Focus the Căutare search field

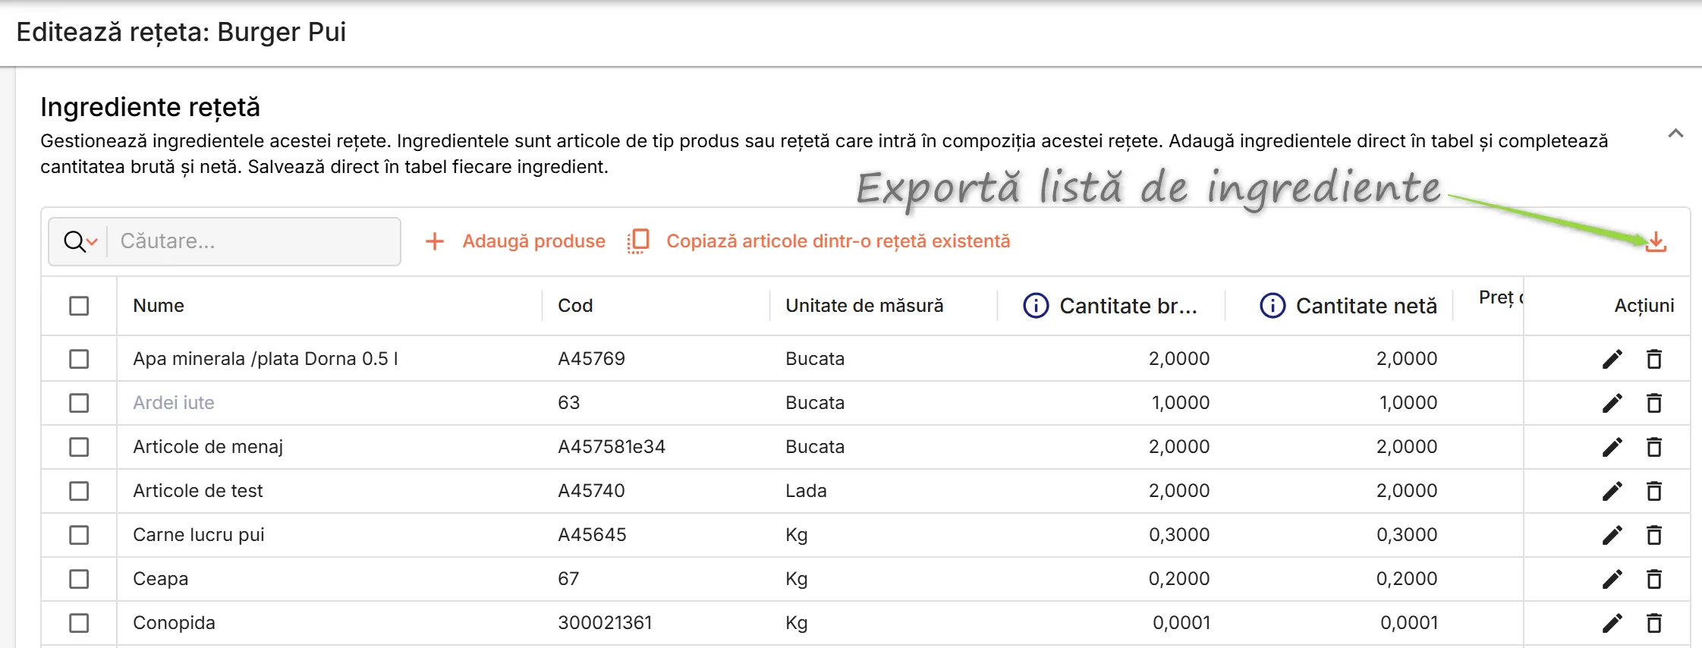tap(254, 241)
